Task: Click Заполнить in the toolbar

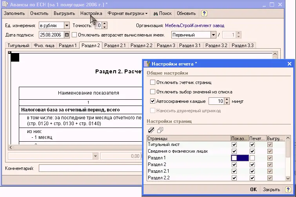Action: click(x=15, y=13)
